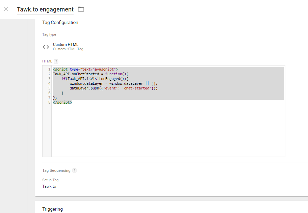The image size is (308, 213).
Task: Click the dataLayer.push chat-started line
Action: pyautogui.click(x=113, y=88)
